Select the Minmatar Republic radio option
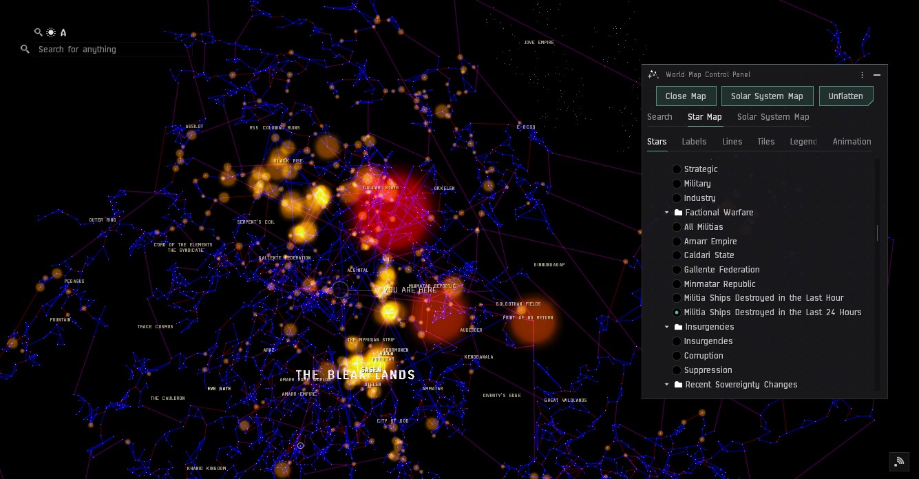This screenshot has width=919, height=479. click(677, 284)
